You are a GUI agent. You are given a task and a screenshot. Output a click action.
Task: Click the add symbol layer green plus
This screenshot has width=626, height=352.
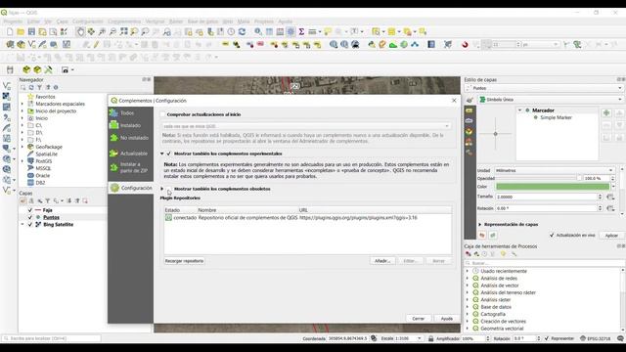606,113
